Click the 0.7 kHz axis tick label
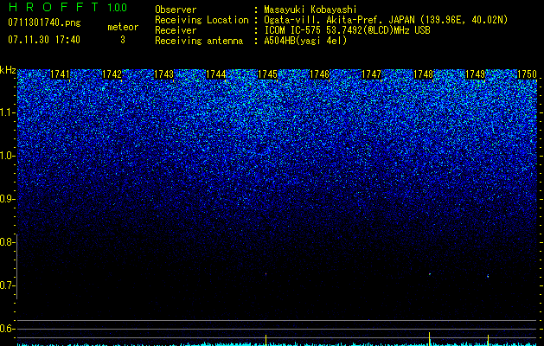 (x=8, y=285)
